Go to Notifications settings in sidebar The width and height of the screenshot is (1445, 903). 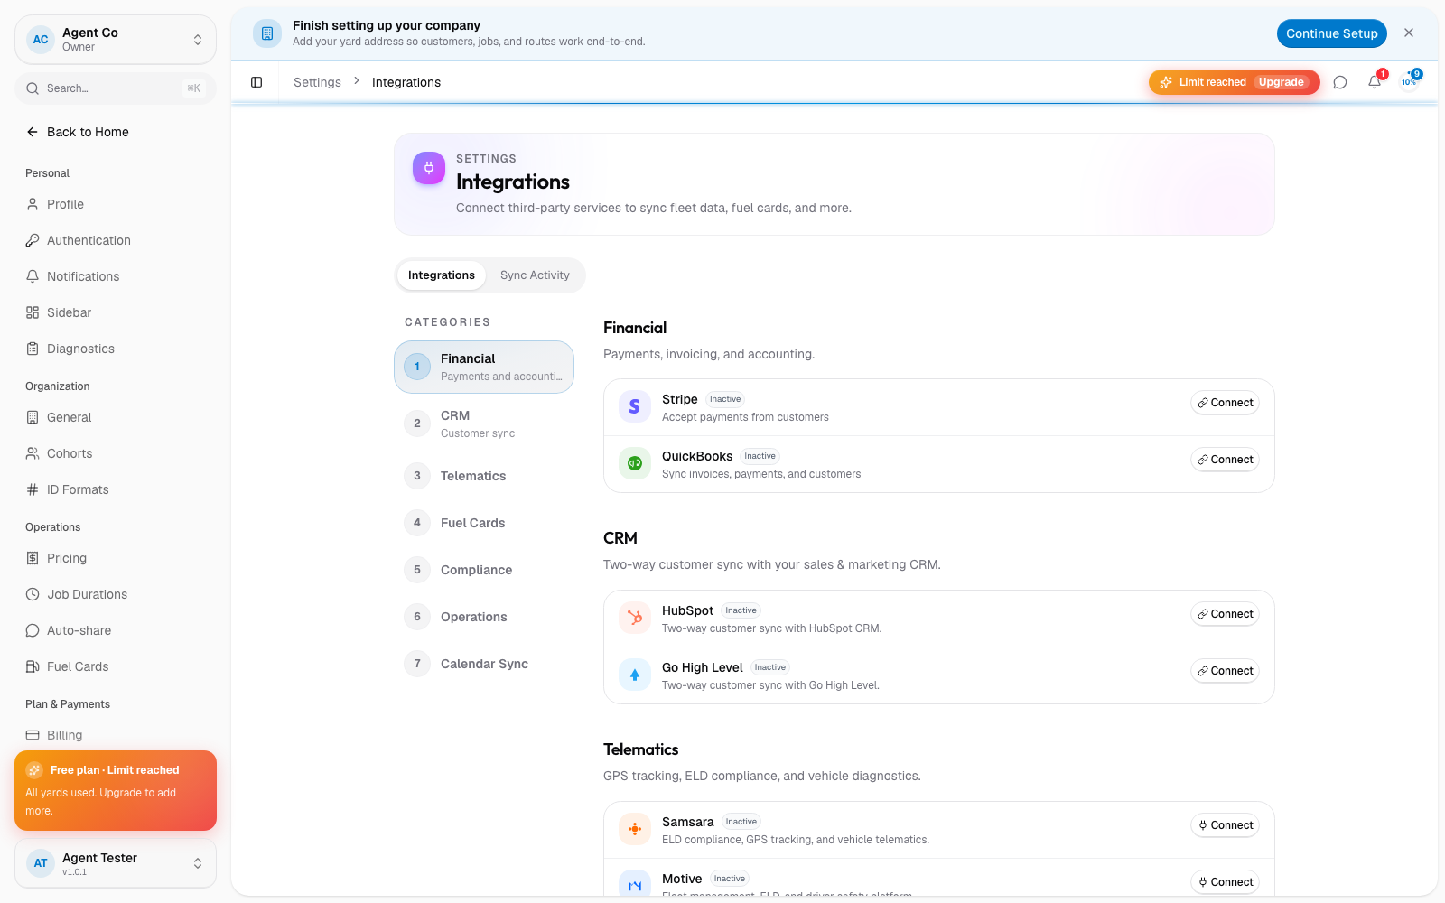coord(116,276)
